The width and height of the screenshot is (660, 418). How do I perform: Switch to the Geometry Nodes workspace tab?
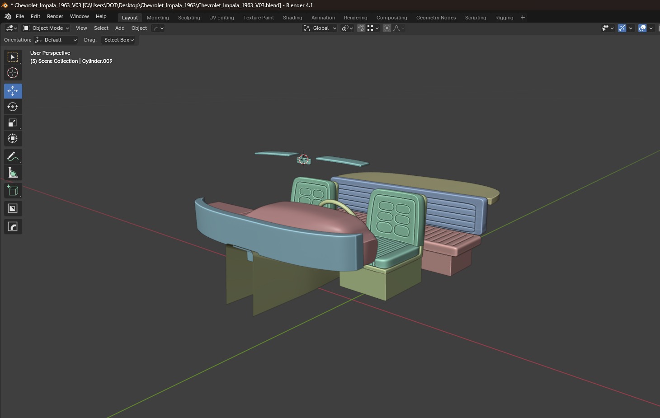tap(436, 18)
